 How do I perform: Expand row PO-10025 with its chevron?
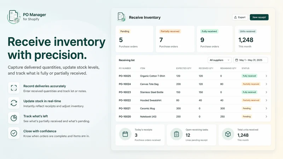[266, 76]
